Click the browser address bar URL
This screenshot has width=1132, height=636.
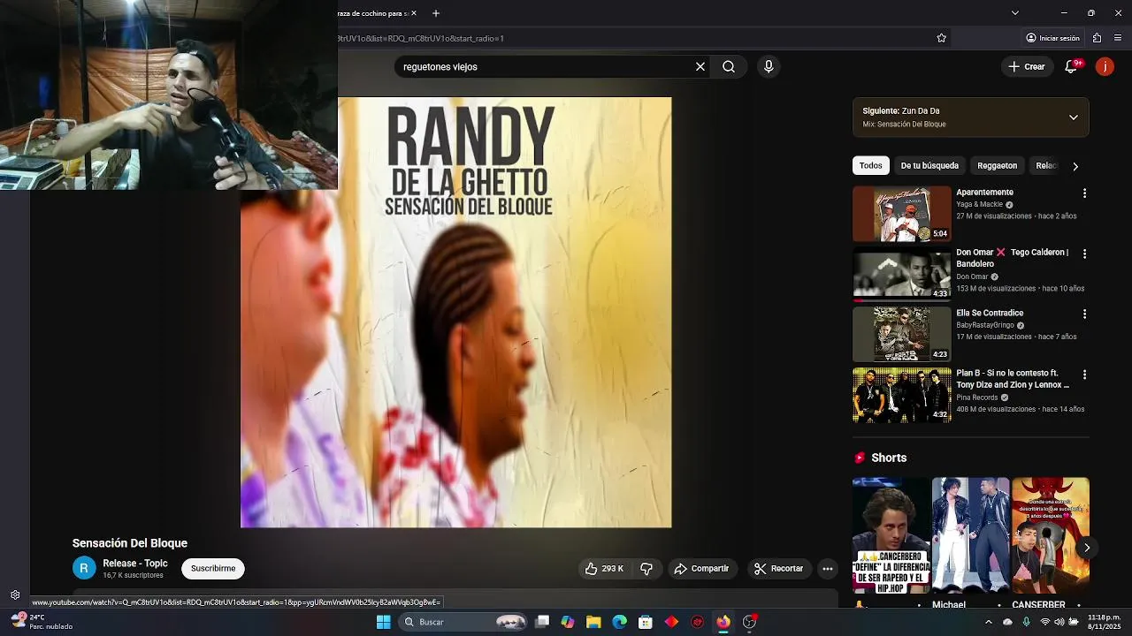coord(421,38)
